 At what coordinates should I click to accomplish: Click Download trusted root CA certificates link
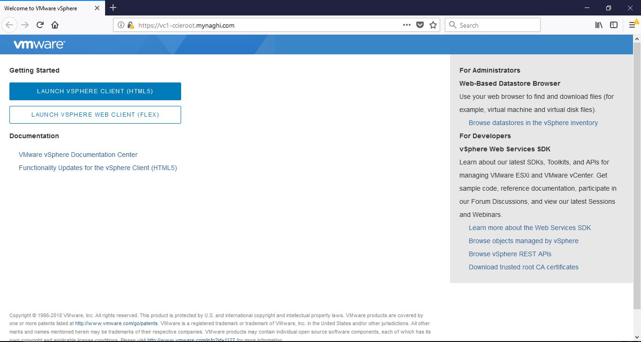click(x=523, y=267)
